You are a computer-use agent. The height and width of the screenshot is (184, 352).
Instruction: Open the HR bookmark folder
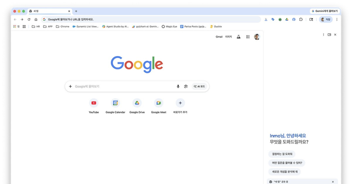pos(36,27)
